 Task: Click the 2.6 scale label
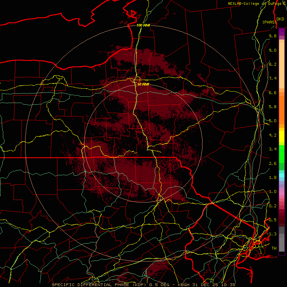pyautogui.click(x=273, y=164)
